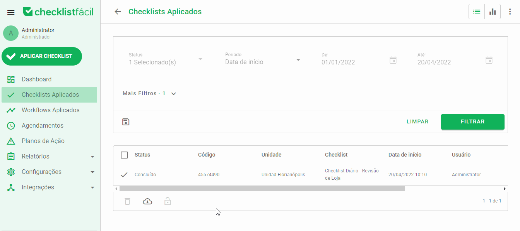The image size is (520, 231).
Task: Switch to list view of applied checklists
Action: [x=476, y=11]
